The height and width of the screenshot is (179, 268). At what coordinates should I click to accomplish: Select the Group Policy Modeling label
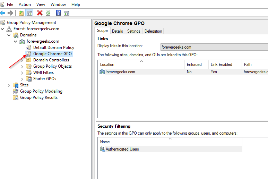41,91
